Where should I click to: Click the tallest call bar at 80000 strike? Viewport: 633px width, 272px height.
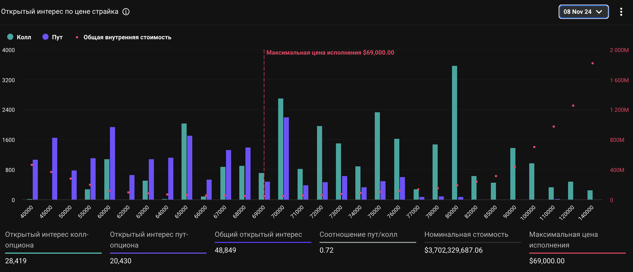click(454, 133)
